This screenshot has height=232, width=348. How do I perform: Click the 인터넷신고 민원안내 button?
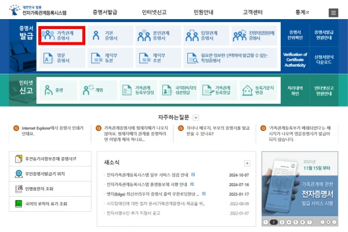(324, 90)
